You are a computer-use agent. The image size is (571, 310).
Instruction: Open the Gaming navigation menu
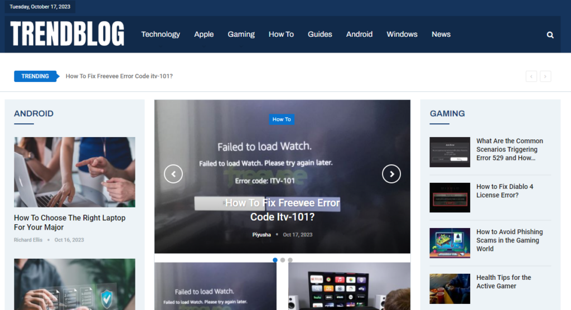[x=241, y=34]
